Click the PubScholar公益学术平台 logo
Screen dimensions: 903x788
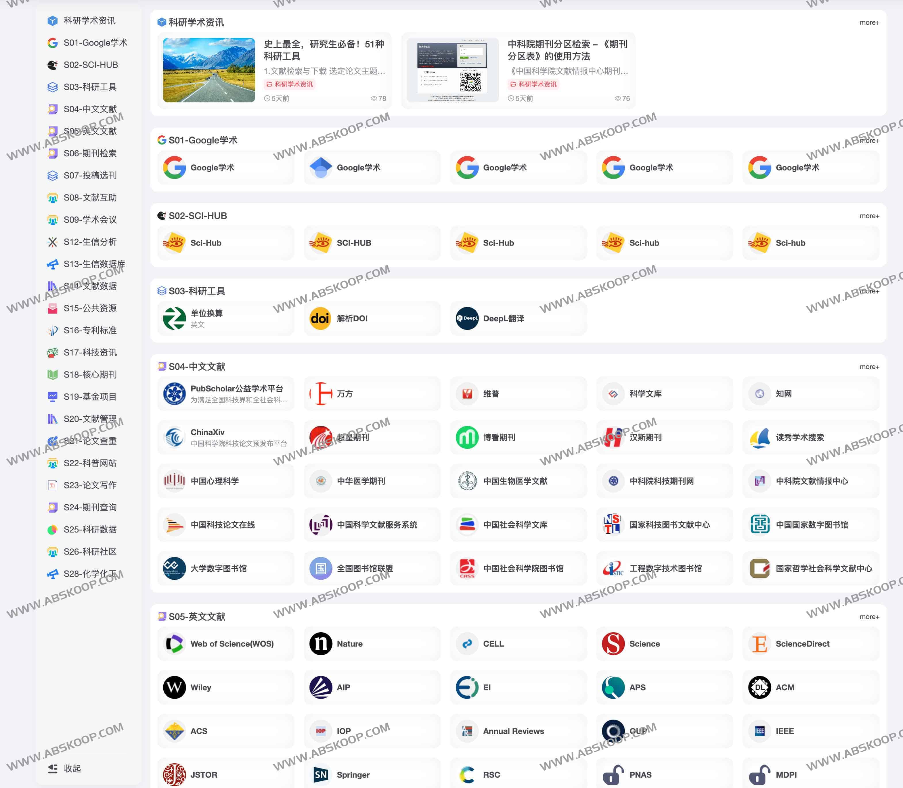(x=174, y=393)
